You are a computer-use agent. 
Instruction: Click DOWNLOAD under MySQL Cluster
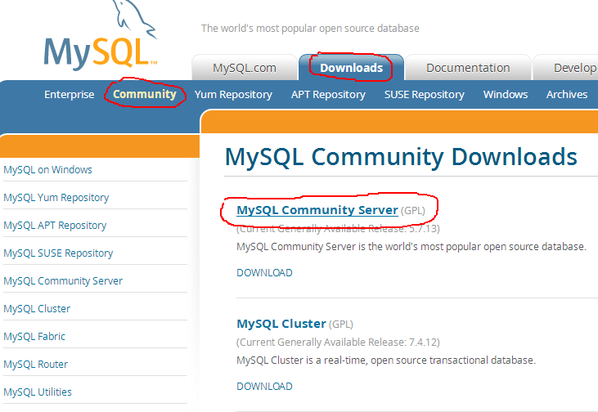[x=264, y=387]
